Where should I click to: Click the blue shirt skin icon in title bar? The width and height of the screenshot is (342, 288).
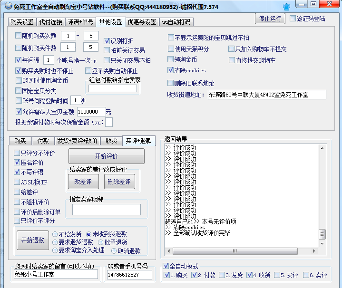[287, 7]
